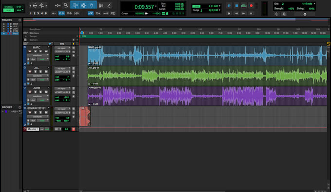Open main counter format dropdown

tap(156, 6)
